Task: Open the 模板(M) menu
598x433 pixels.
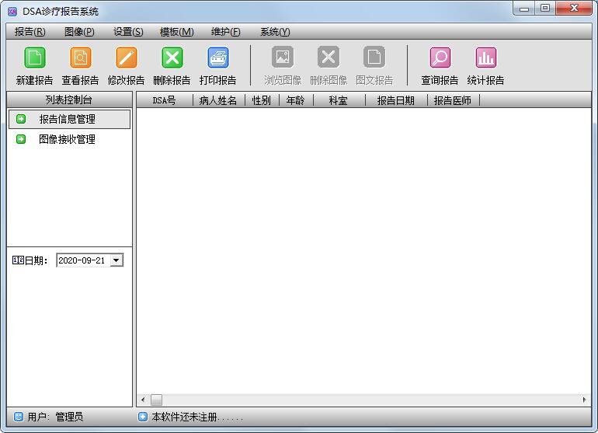Action: click(x=176, y=32)
